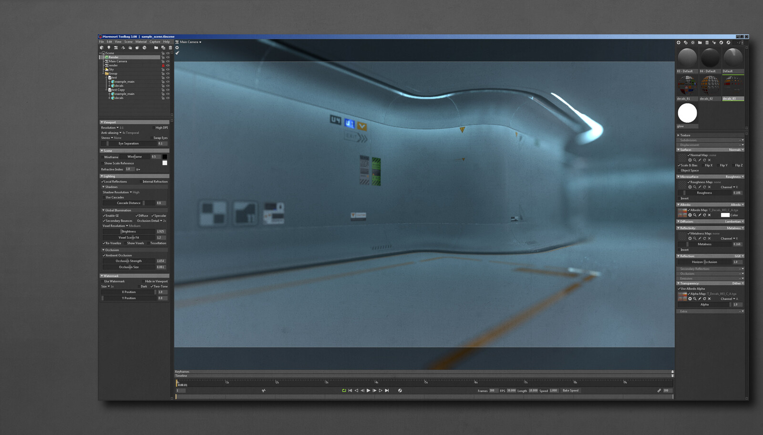Select the decals_01 material thumbnail
Screen dimensions: 763x435
pos(687,85)
